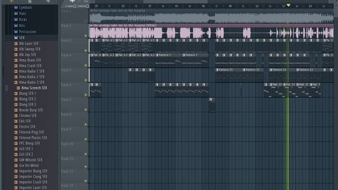The height and width of the screenshot is (190, 338).
Task: Select the Gill SFX 1 sample
Action: point(26,149)
